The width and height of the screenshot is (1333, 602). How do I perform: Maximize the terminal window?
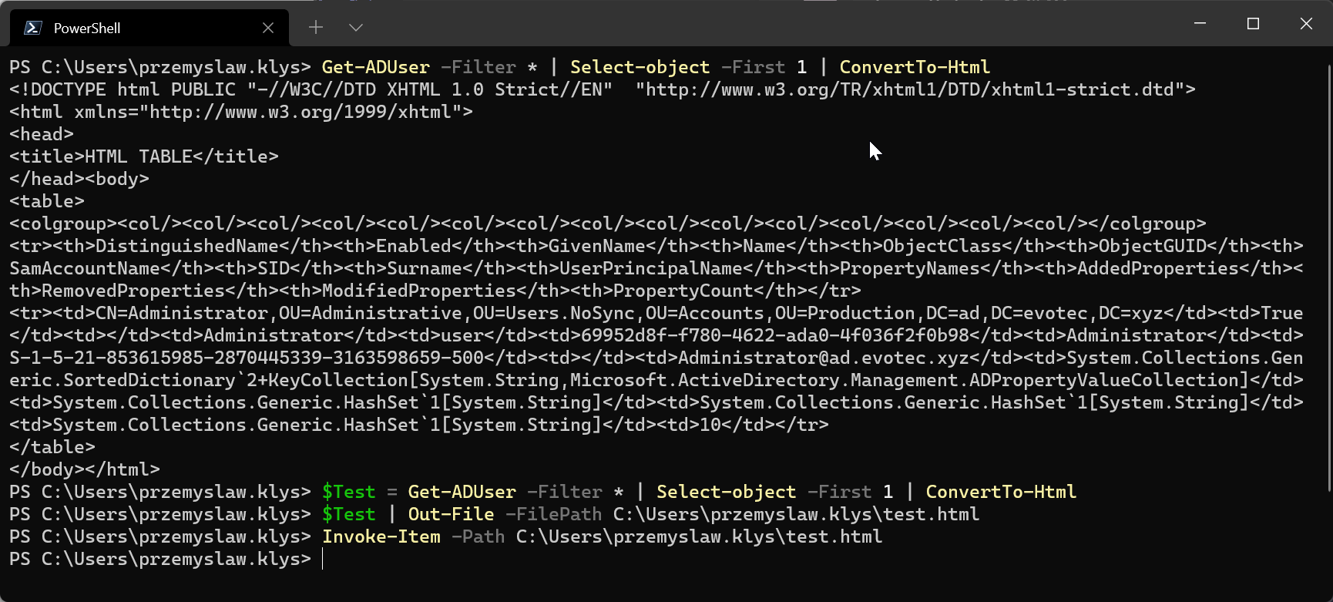coord(1253,24)
